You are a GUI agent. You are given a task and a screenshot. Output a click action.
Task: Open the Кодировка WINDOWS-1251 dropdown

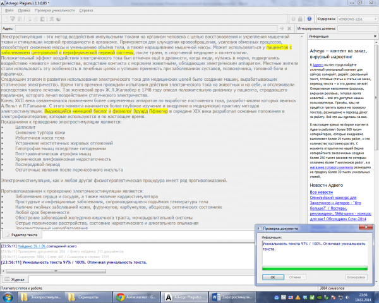point(358,19)
